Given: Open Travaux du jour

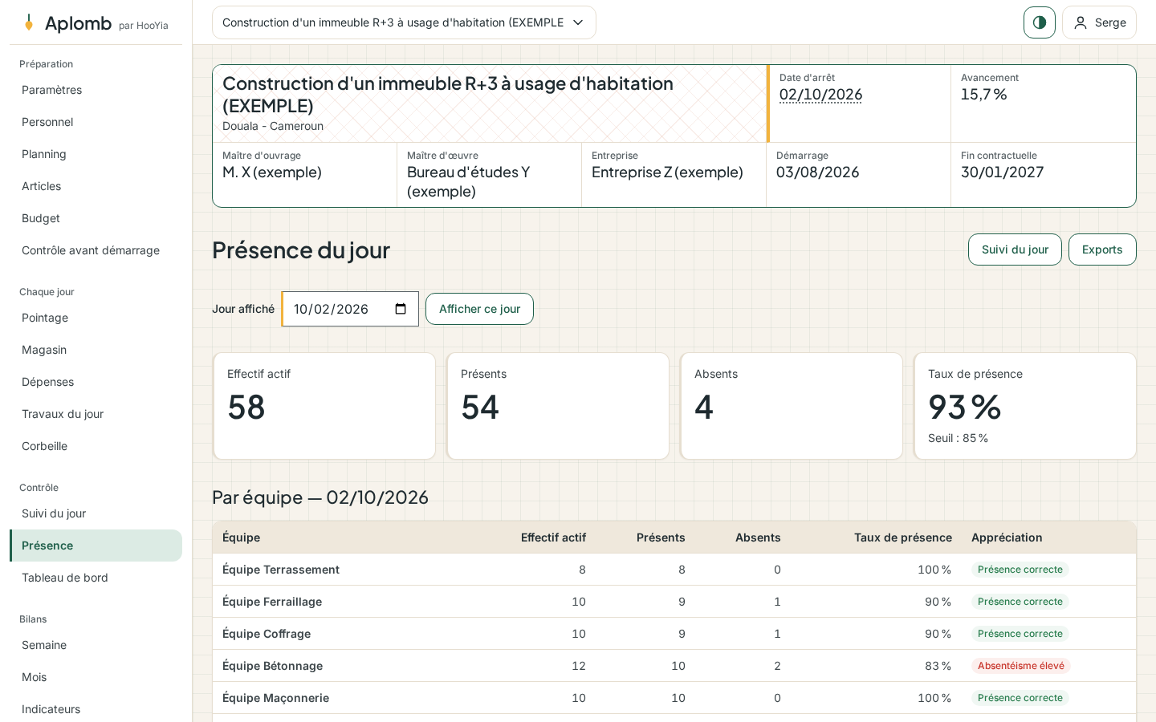Looking at the screenshot, I should click(x=96, y=414).
